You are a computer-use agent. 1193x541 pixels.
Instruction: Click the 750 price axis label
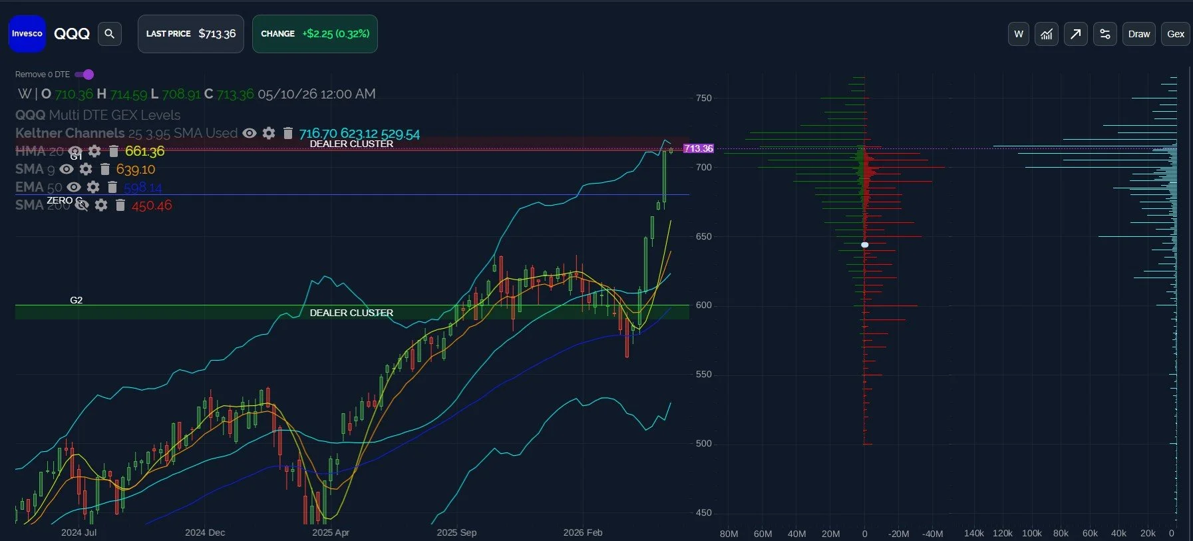(x=703, y=98)
